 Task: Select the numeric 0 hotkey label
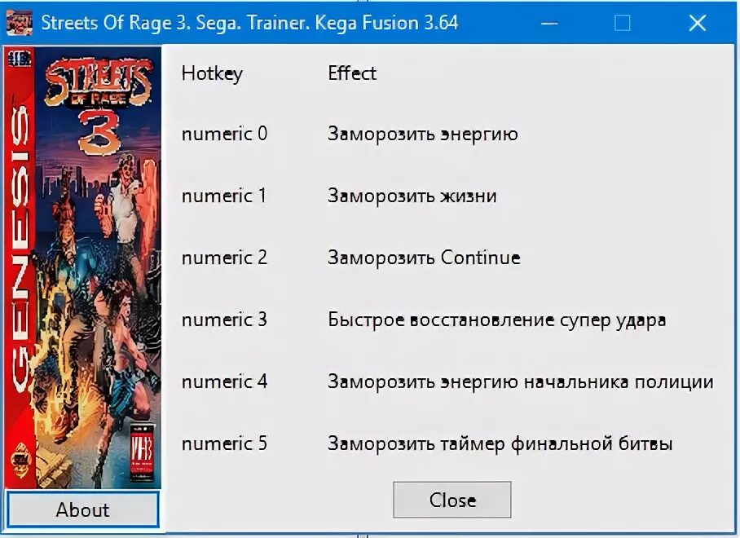point(224,134)
